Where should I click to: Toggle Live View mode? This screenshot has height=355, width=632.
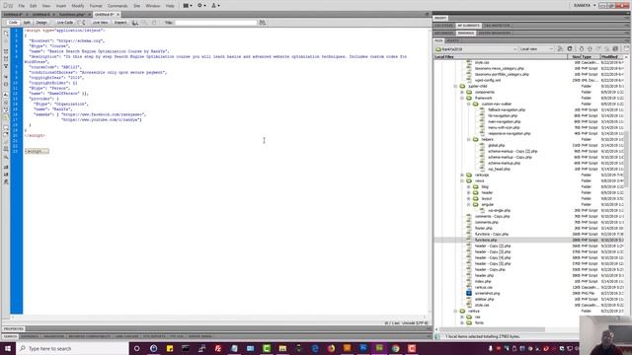point(100,23)
